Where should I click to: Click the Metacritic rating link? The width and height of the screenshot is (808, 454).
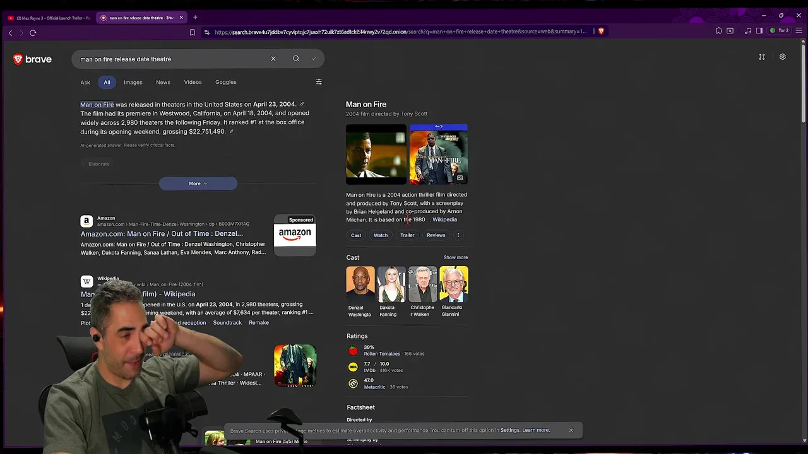coord(375,387)
